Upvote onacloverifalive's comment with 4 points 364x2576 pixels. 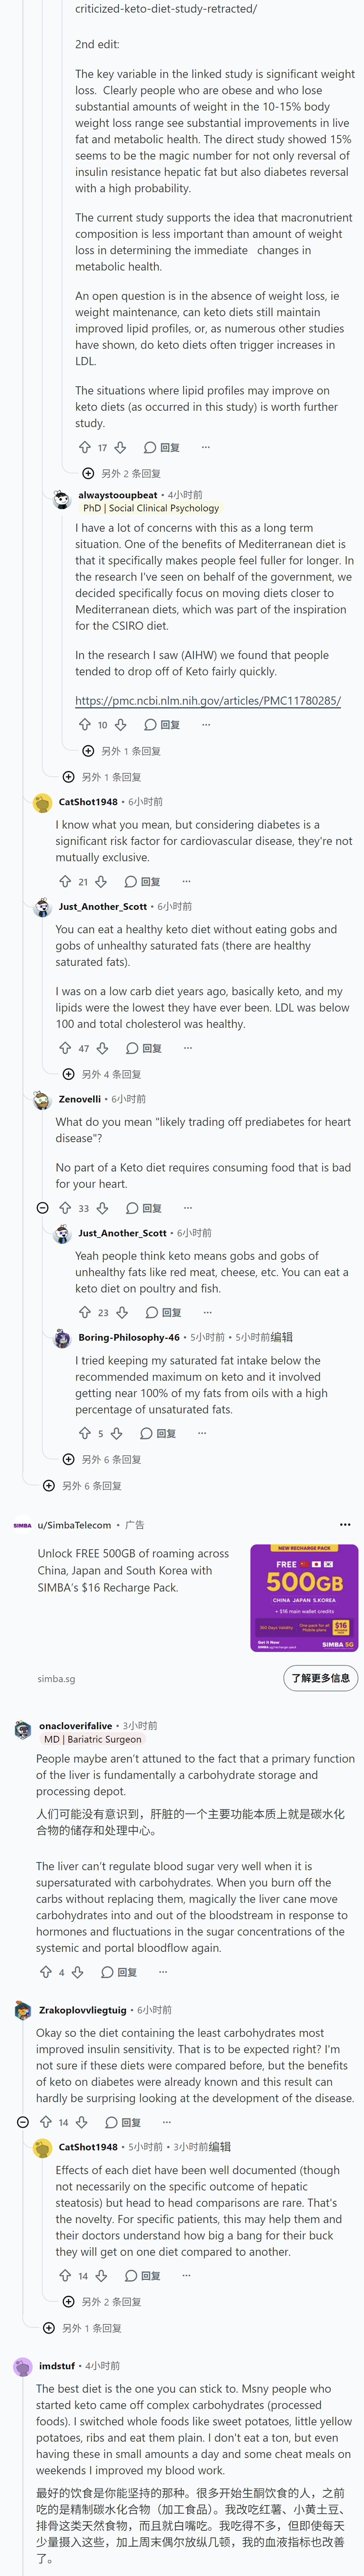pos(45,1972)
